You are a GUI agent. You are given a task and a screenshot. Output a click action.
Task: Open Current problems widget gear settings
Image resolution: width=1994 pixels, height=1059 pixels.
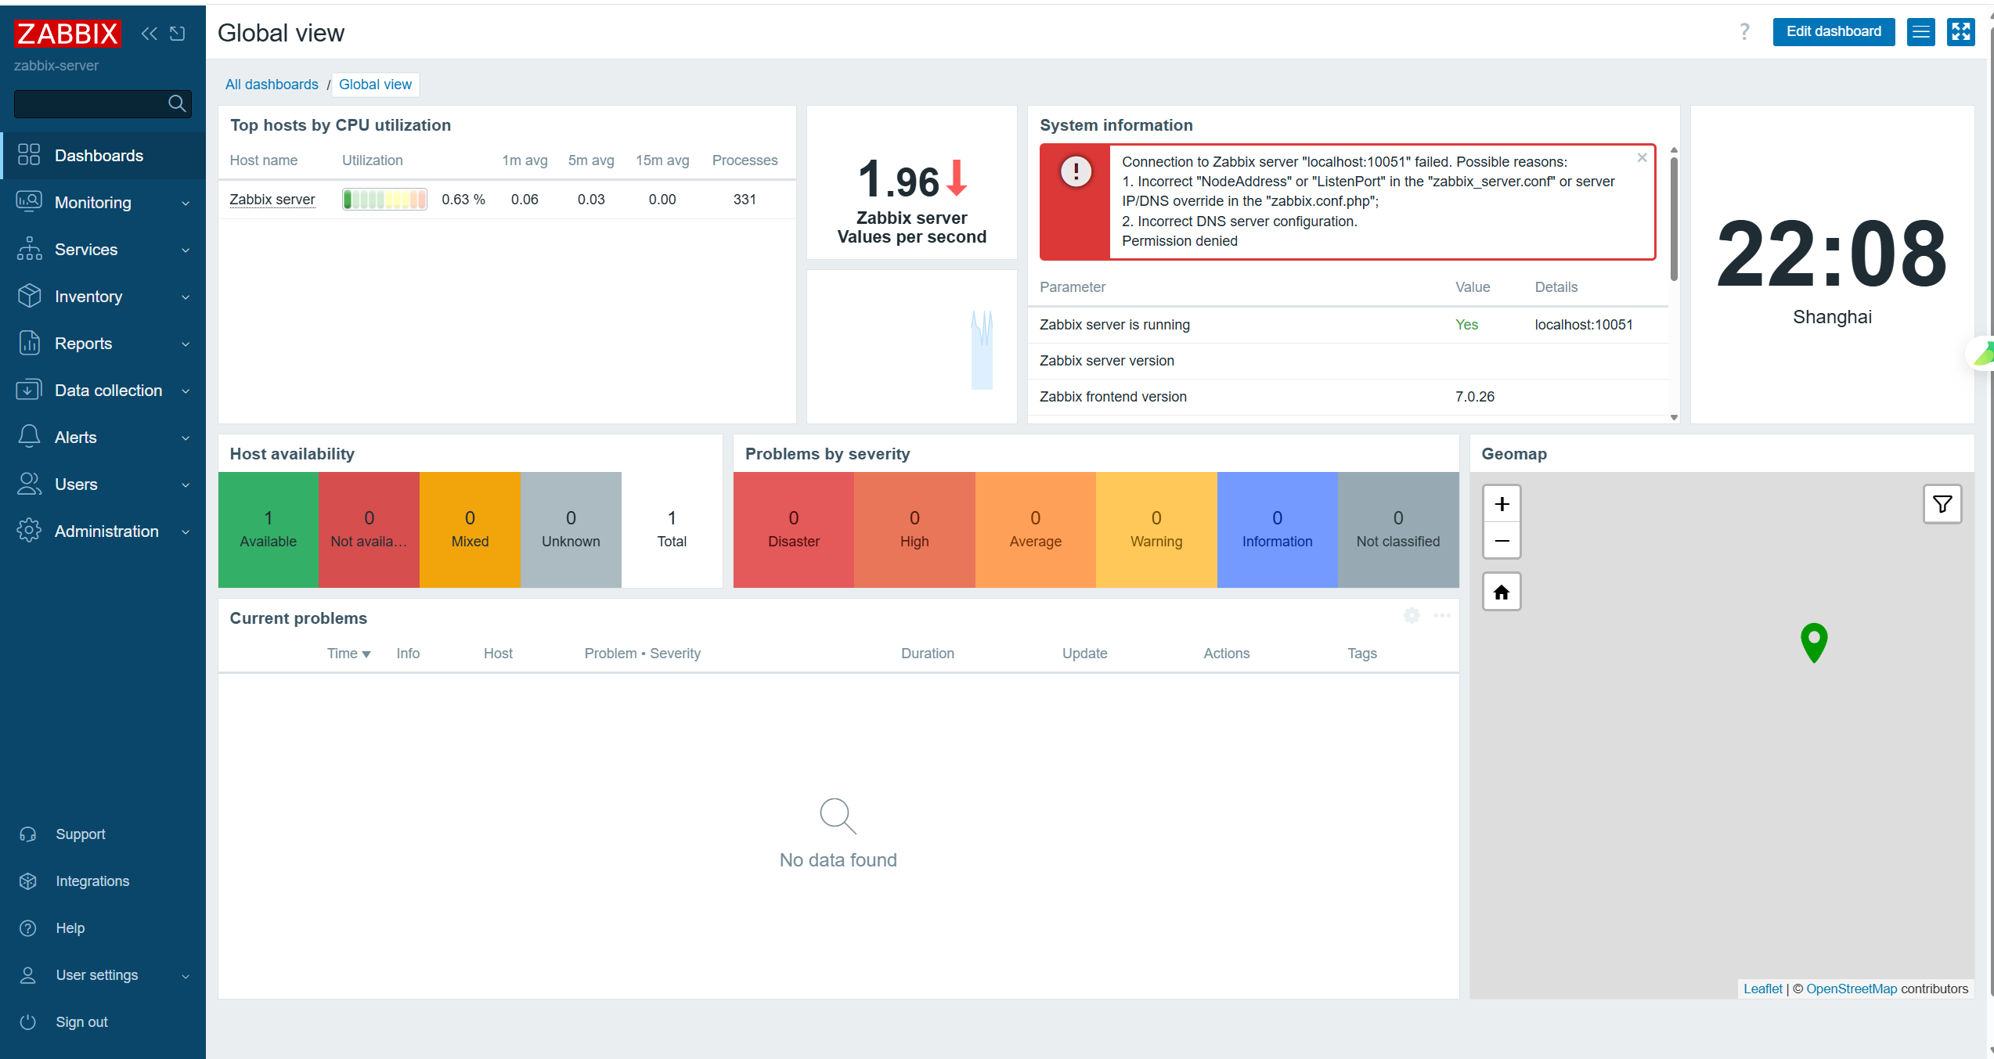[x=1412, y=616]
